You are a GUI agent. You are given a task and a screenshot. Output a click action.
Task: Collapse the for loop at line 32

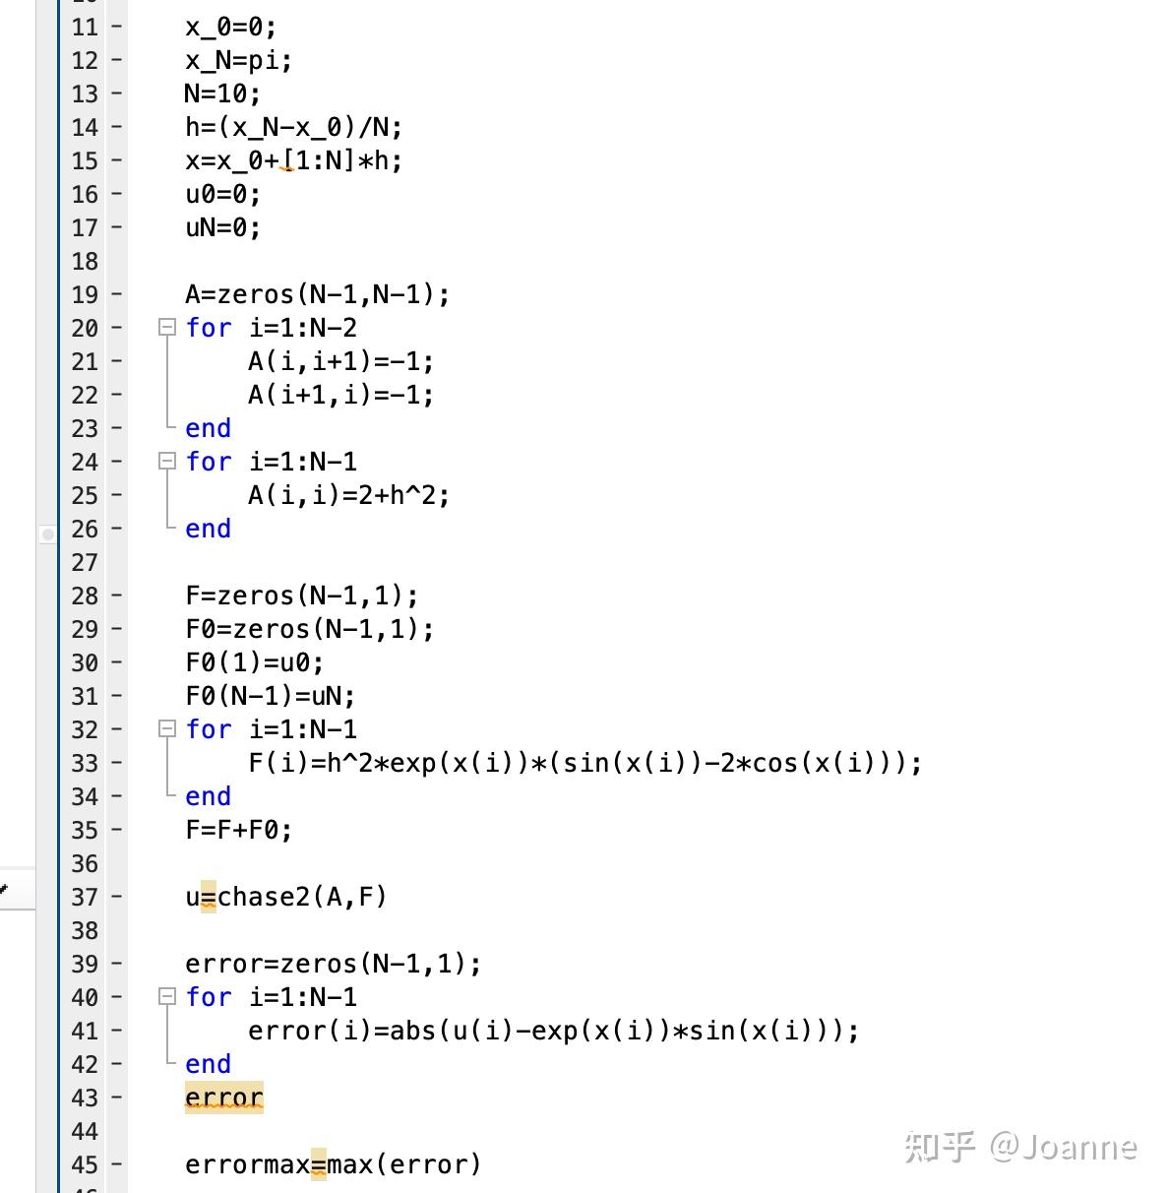(166, 728)
